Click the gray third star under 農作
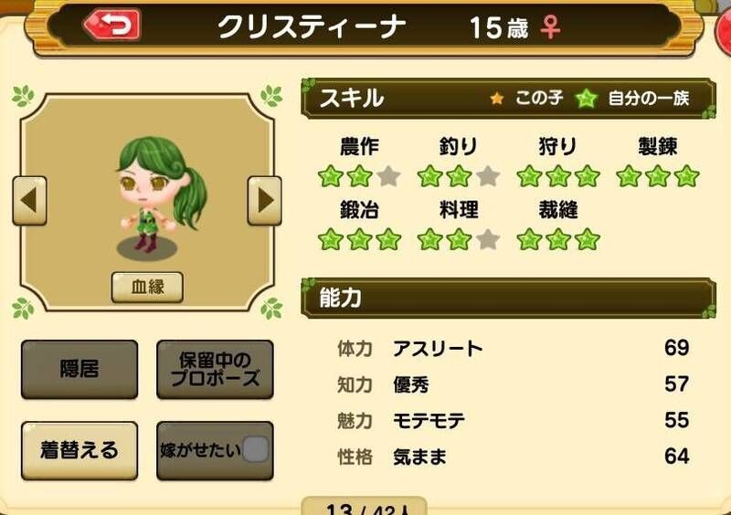 click(x=388, y=176)
